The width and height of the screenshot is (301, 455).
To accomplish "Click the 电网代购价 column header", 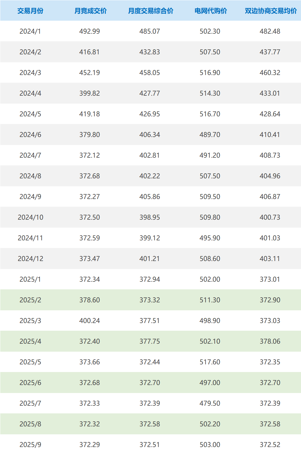I will point(210,11).
